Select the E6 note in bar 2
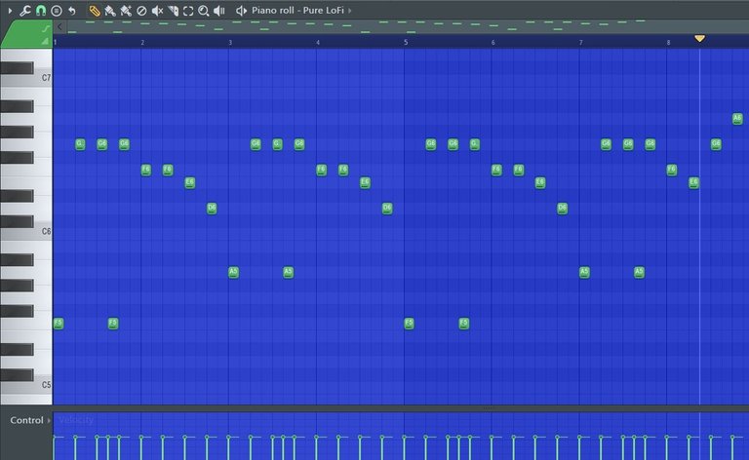The image size is (749, 460). 189,182
